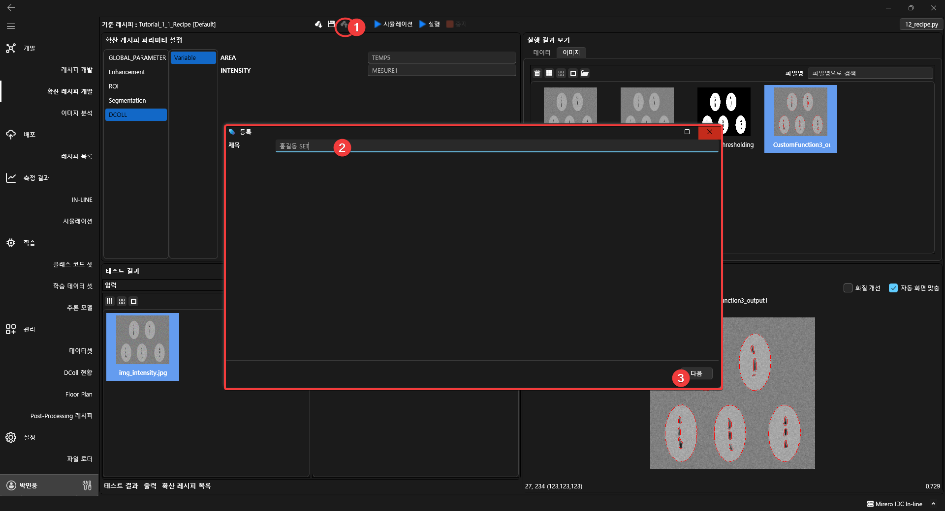Open the folder icon in results toolbar
Image resolution: width=945 pixels, height=511 pixels.
pyautogui.click(x=585, y=73)
